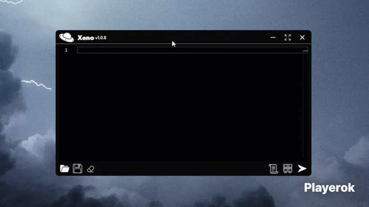Click the Xeno title text
The height and width of the screenshot is (207, 369).
click(85, 38)
